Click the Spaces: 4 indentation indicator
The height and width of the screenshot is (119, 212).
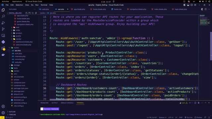pyautogui.click(x=163, y=117)
